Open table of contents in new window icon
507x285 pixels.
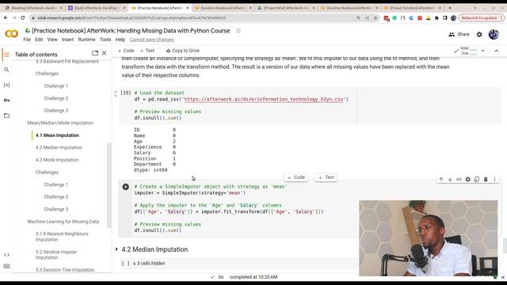coord(95,53)
